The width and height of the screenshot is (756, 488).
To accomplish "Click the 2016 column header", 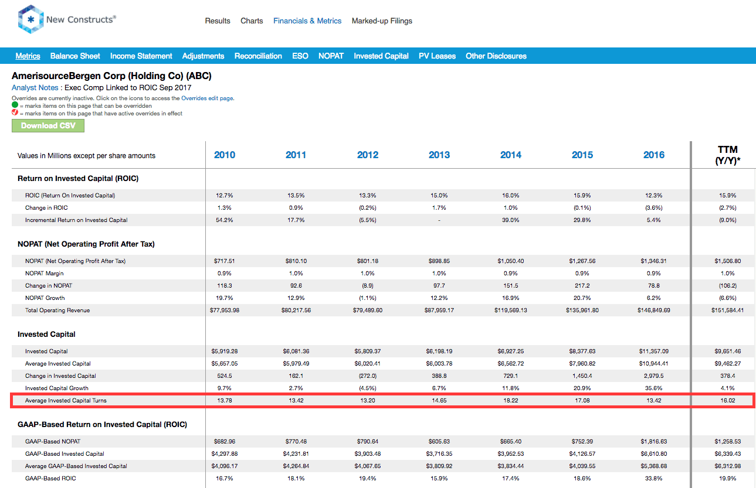I will [x=654, y=155].
